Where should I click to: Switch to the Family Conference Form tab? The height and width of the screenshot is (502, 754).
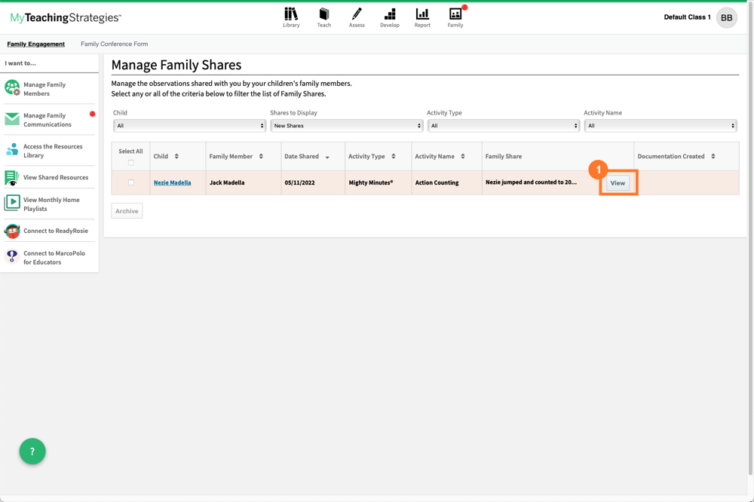pos(114,44)
